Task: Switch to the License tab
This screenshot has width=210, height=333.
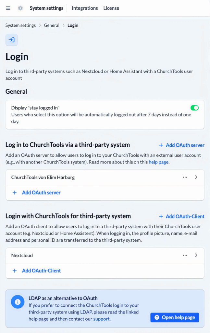Action: click(111, 8)
